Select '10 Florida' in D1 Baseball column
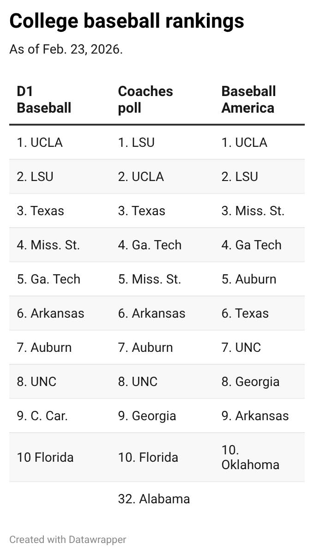 click(x=45, y=457)
